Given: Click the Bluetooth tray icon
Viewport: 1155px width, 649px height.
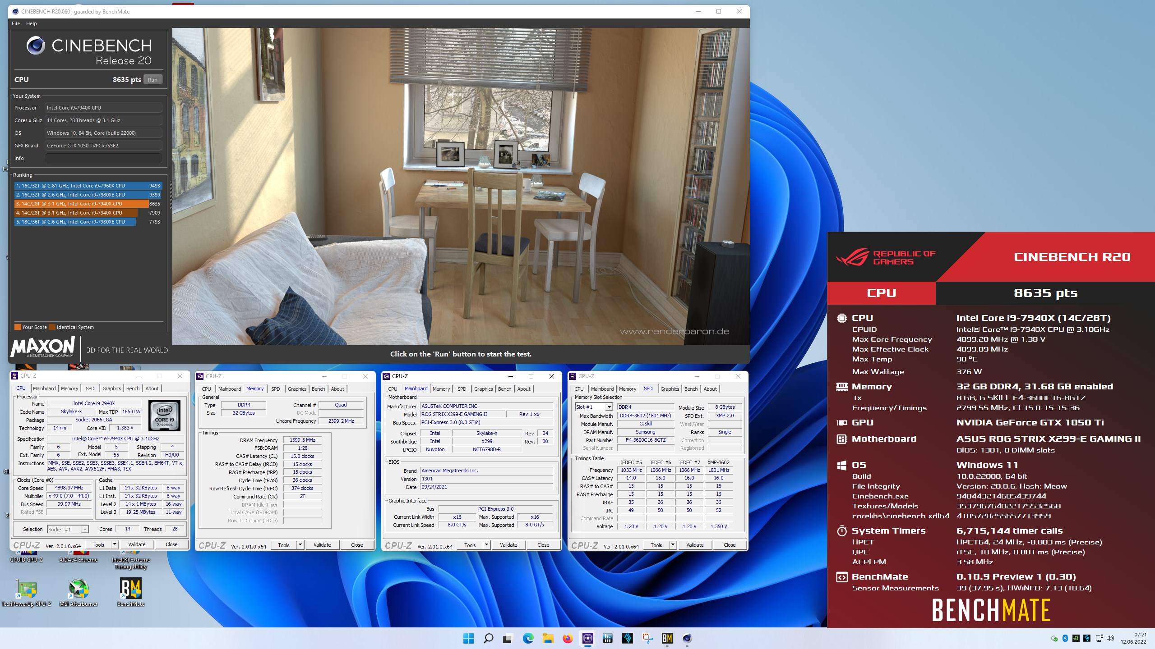Looking at the screenshot, I should click(x=1065, y=638).
